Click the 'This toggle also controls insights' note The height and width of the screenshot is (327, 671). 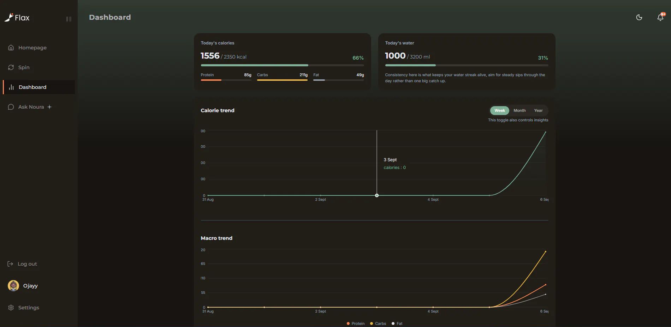[518, 120]
